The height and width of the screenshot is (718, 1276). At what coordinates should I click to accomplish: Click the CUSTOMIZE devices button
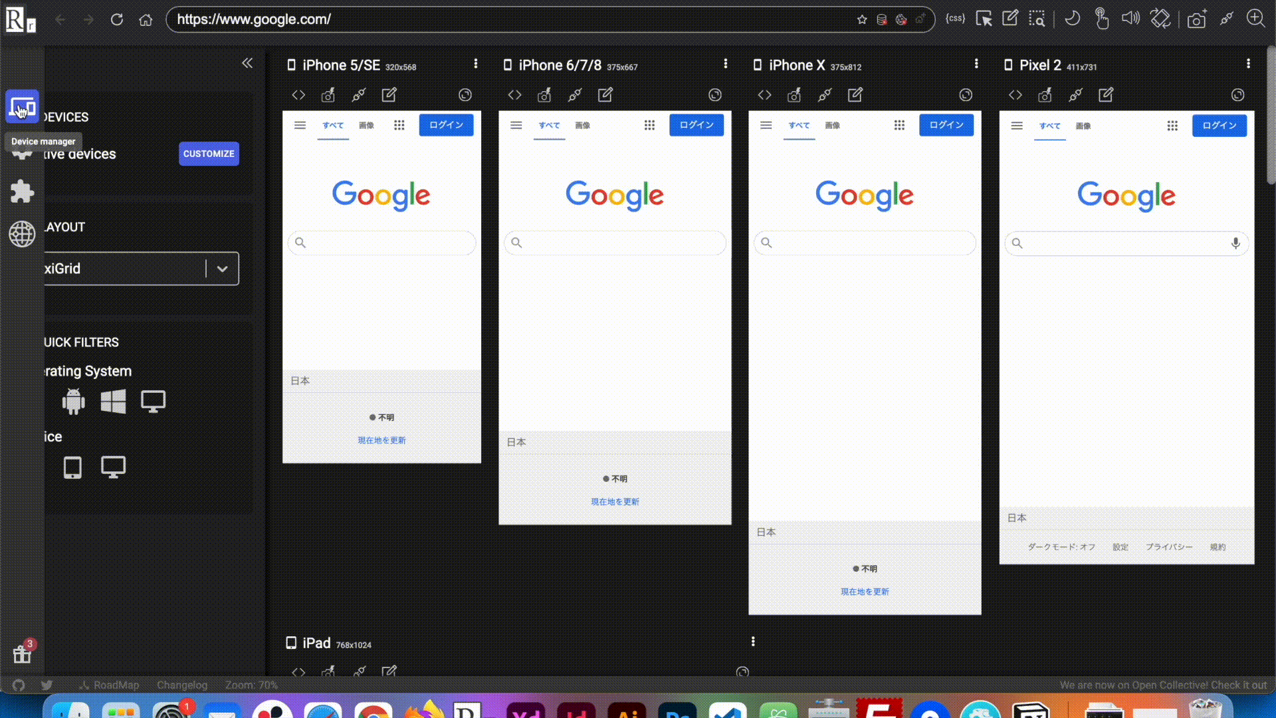209,154
